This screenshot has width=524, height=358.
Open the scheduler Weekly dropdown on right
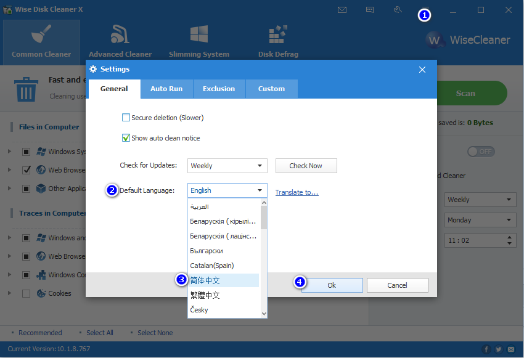coord(480,200)
